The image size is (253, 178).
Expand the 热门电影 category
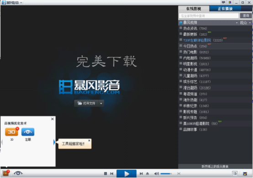(181, 52)
